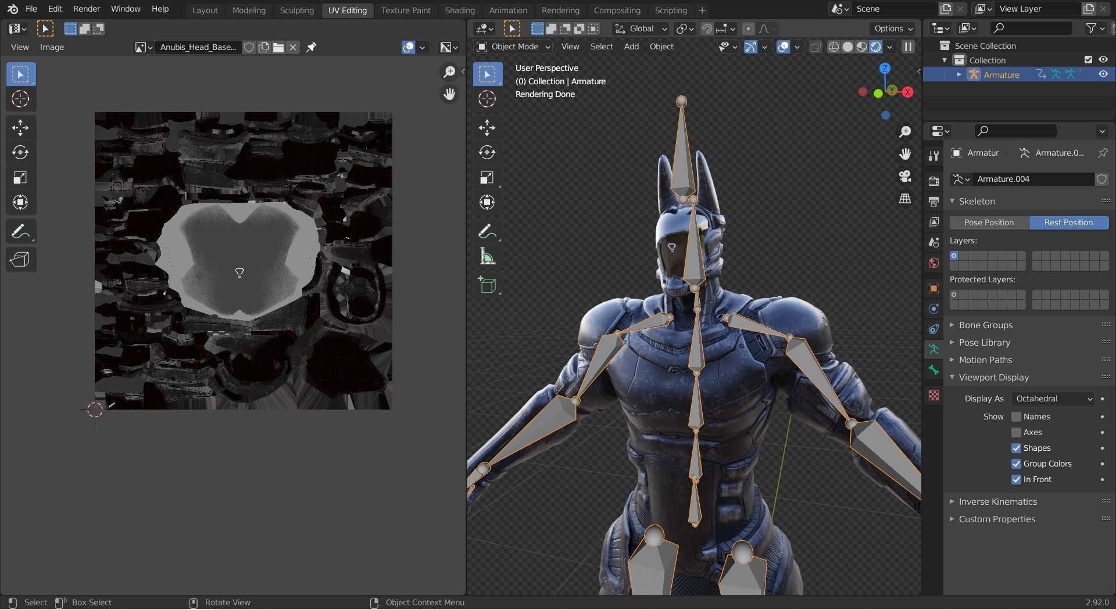Open the Render menu

tap(87, 9)
